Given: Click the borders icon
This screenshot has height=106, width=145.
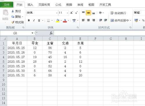Looking at the screenshot, I should tap(48, 20).
